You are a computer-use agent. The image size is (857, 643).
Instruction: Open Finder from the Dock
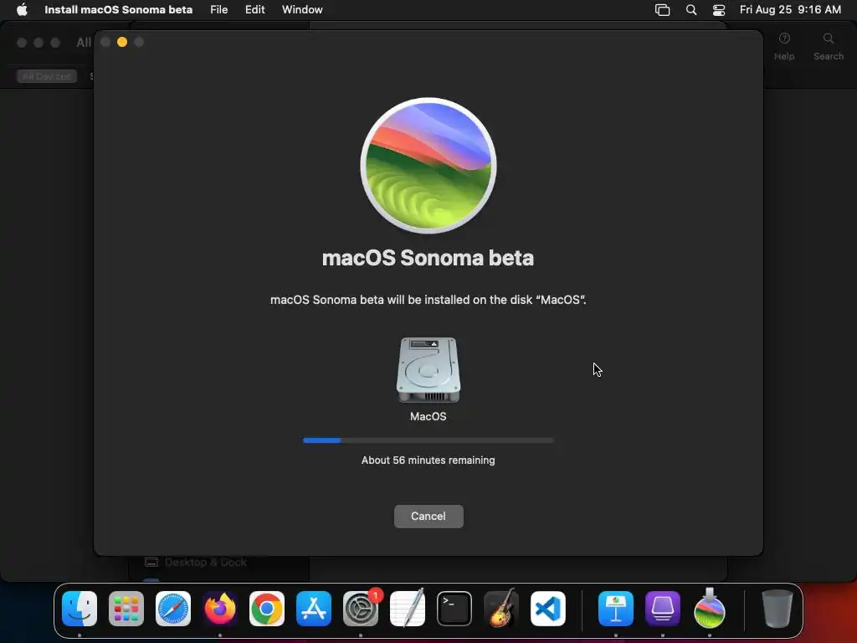coord(80,609)
